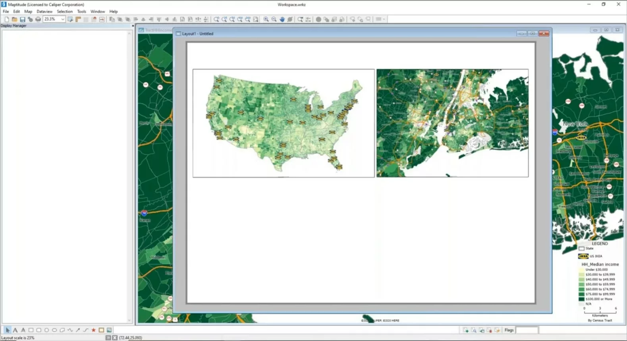Click the Print icon in the toolbar
Image resolution: width=627 pixels, height=341 pixels.
pyautogui.click(x=38, y=19)
